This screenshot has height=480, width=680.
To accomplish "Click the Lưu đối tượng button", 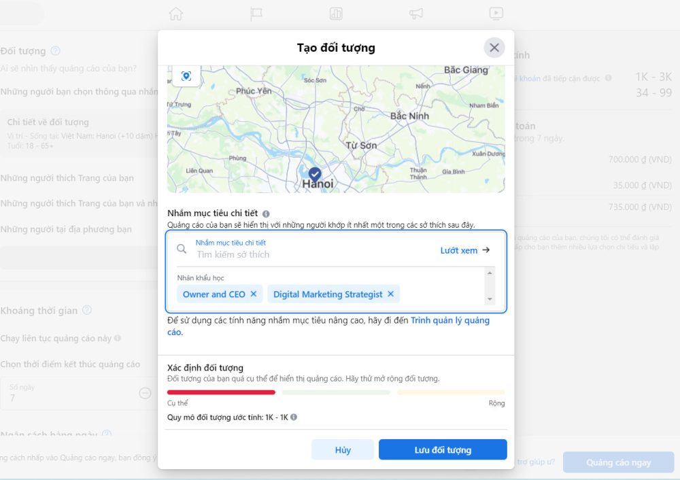I will coord(443,449).
